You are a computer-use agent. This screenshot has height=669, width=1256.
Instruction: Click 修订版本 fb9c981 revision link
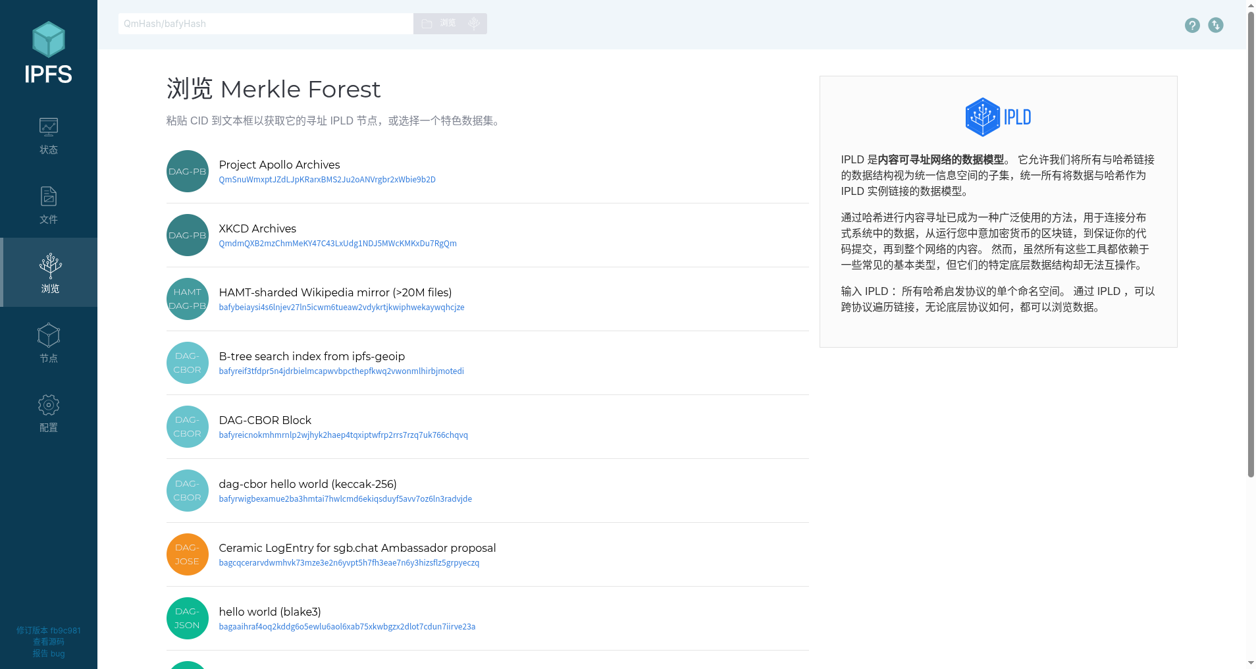(49, 630)
